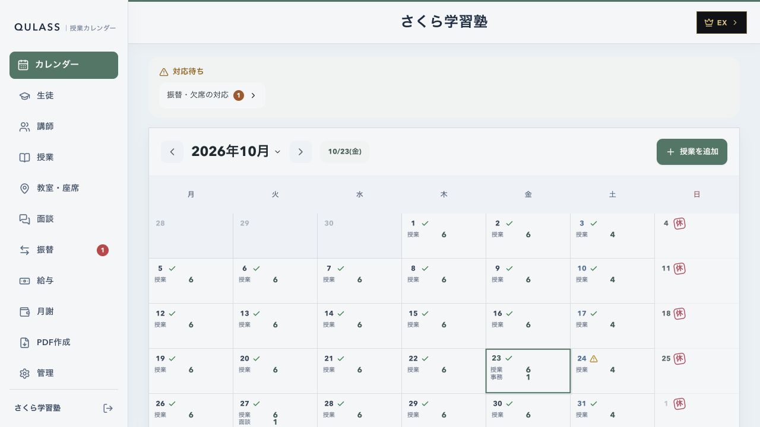Viewport: 760px width, 427px height.
Task: Click the logout icon beside さくら学習塾
Action: (107, 408)
